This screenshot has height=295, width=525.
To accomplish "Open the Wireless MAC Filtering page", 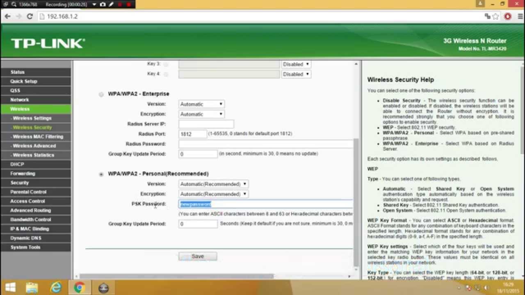I will pos(36,136).
